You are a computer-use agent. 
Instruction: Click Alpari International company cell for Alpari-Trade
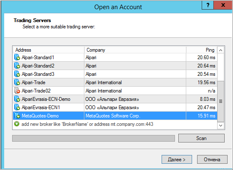135,82
